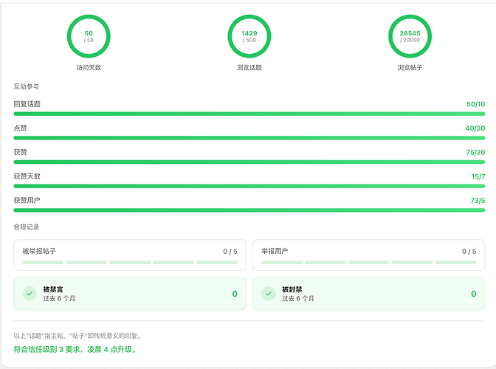This screenshot has width=496, height=369.
Task: Click the 获赞用户 label
Action: (27, 200)
